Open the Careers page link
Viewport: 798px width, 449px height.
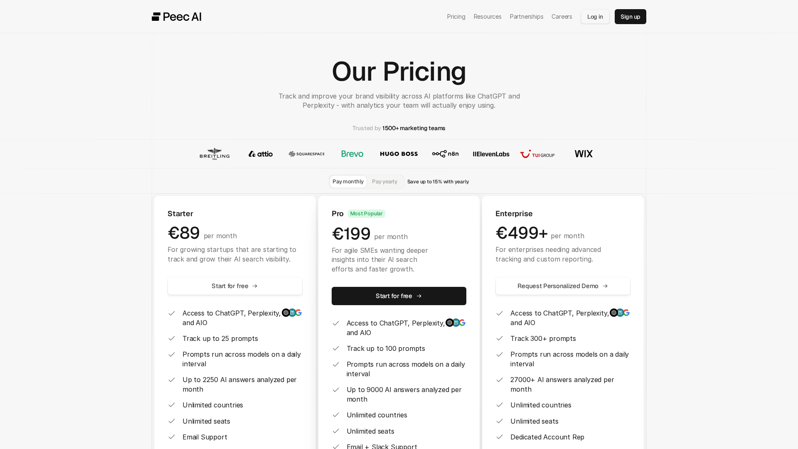coord(562,17)
